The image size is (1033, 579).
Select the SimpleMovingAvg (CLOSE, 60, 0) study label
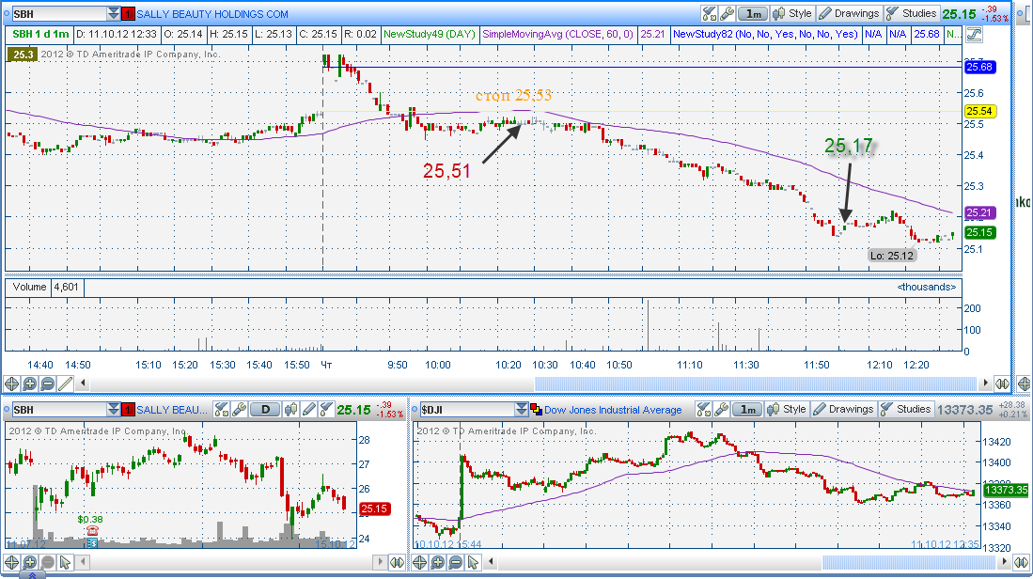(x=557, y=34)
